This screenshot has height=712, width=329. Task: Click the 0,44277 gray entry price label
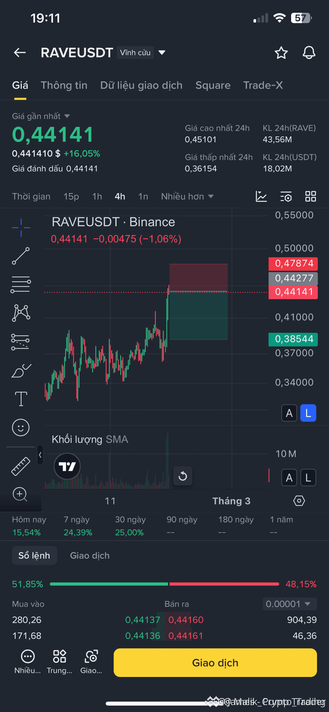[x=293, y=278]
